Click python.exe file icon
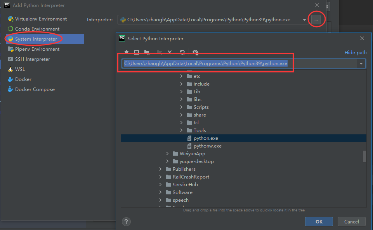Viewport: 373px width, 230px height. pos(189,138)
